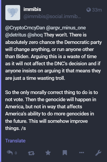The image size is (107, 162).
Task: Open the 33m timestamp permalink
Action: tap(97, 10)
